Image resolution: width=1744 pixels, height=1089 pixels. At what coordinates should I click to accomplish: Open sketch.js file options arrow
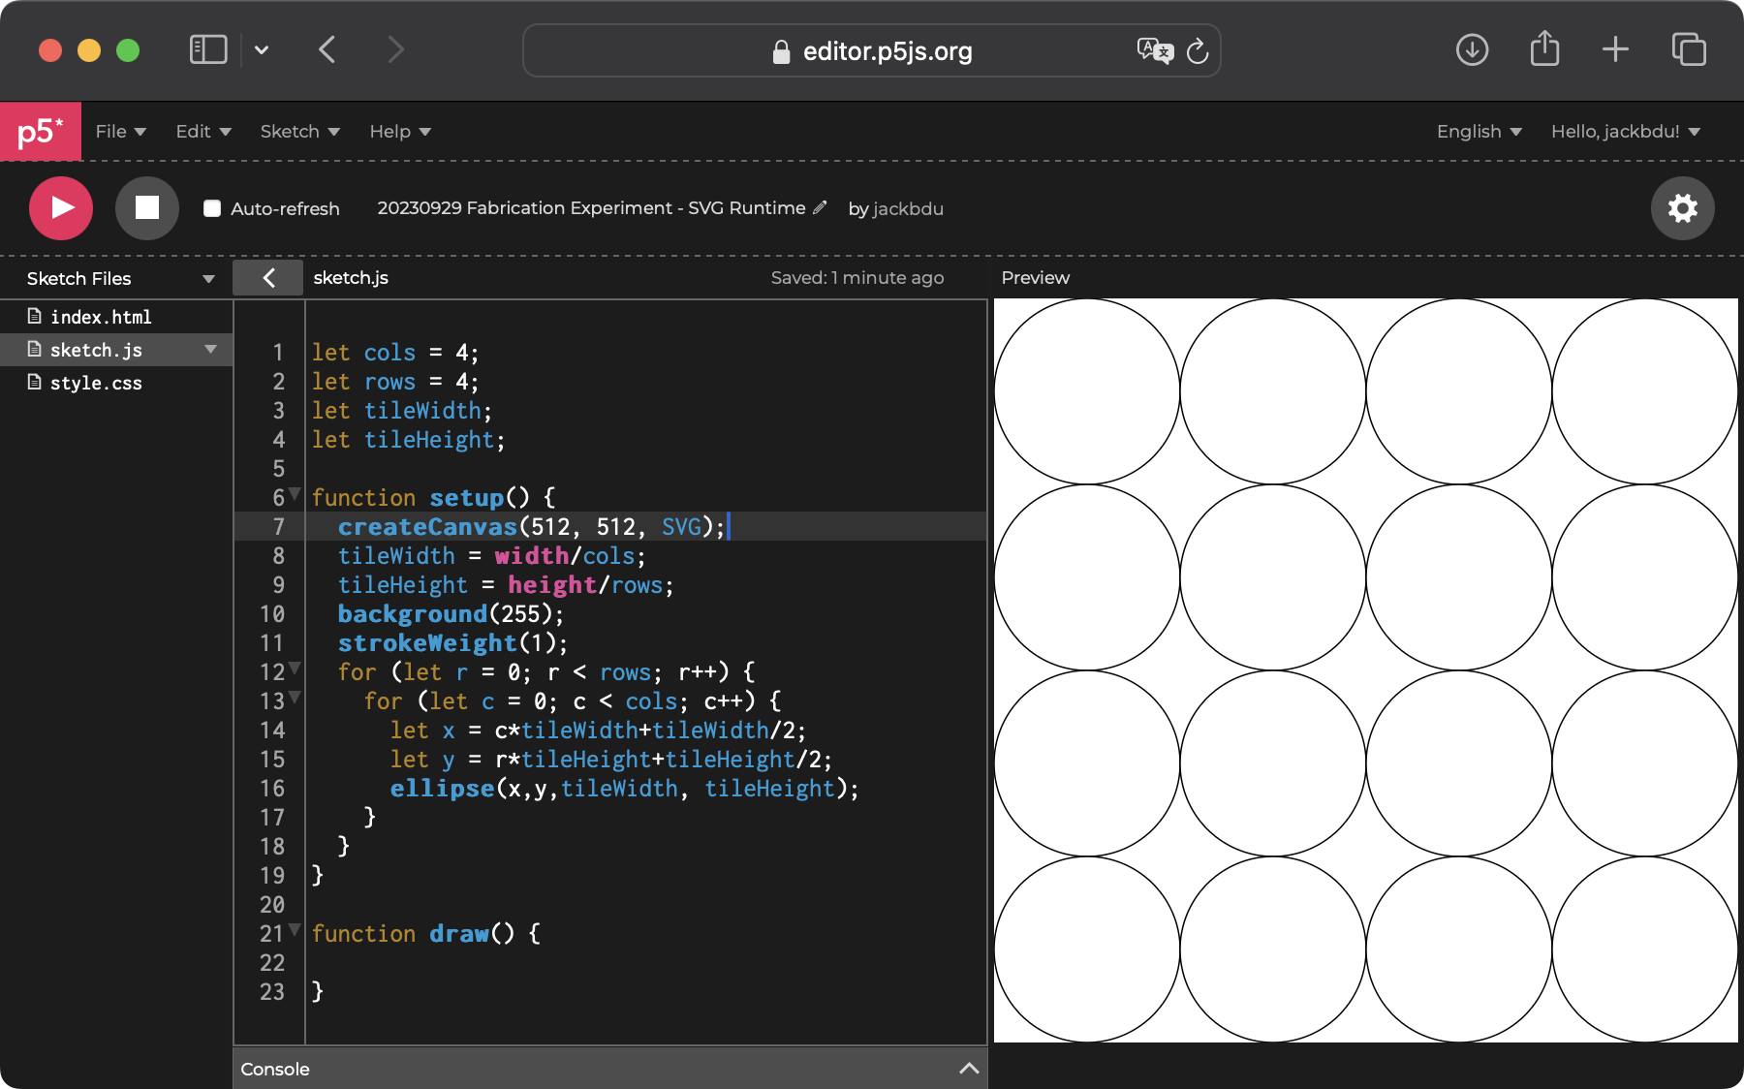[x=210, y=350]
